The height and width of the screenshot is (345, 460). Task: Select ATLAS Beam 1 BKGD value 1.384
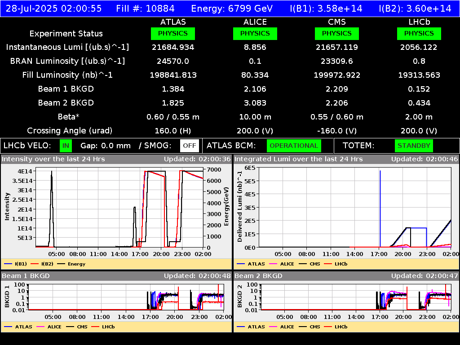pyautogui.click(x=173, y=89)
